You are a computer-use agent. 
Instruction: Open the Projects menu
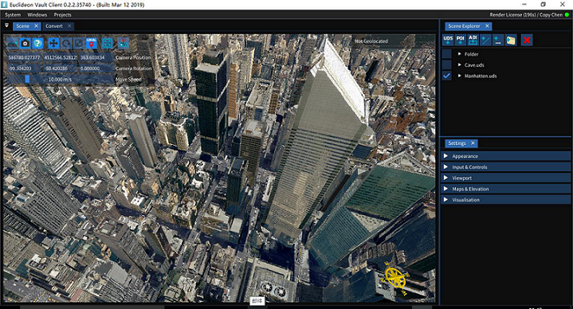[62, 14]
